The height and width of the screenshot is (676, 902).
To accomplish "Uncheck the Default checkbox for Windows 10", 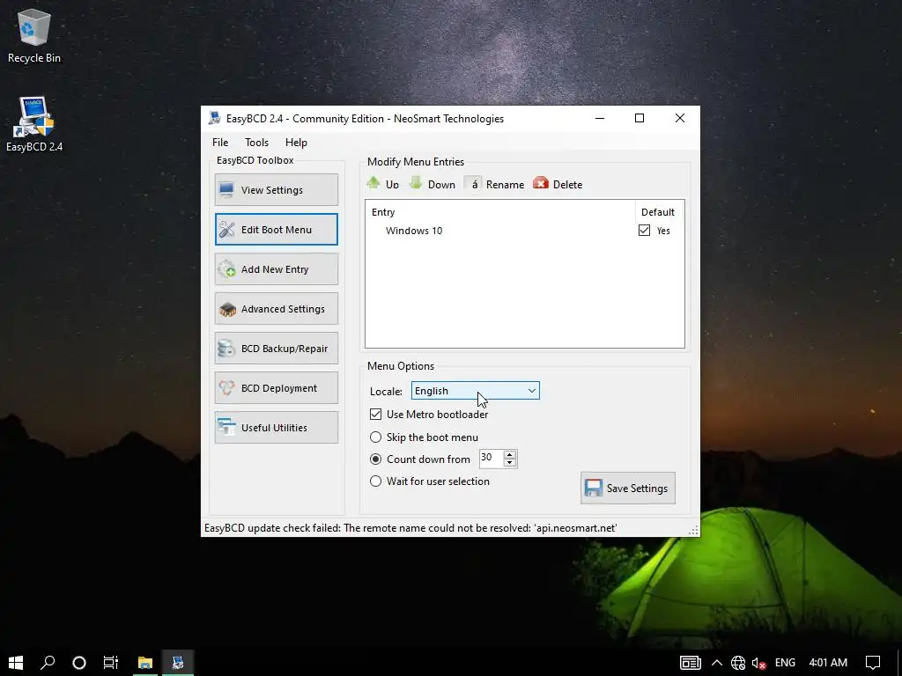I will [644, 231].
